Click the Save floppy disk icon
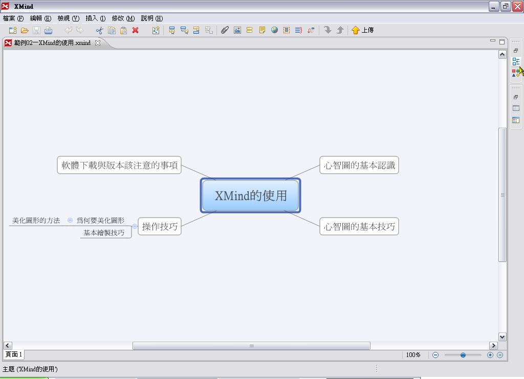The height and width of the screenshot is (379, 524). [36, 30]
